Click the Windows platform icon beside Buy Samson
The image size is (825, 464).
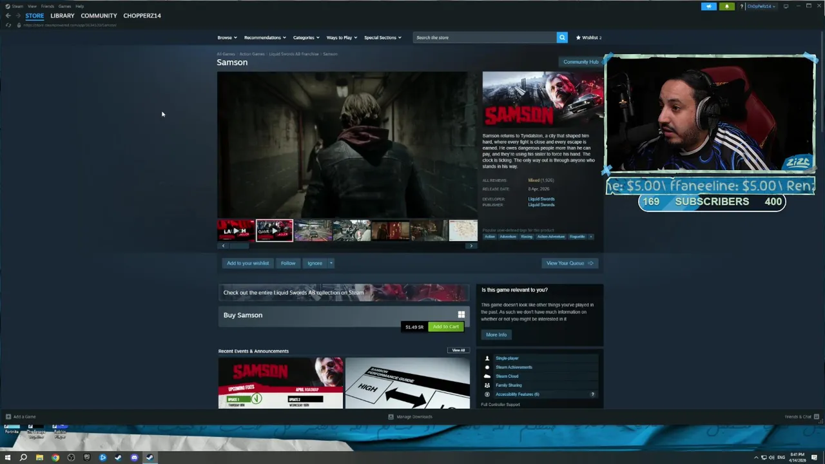click(x=461, y=314)
